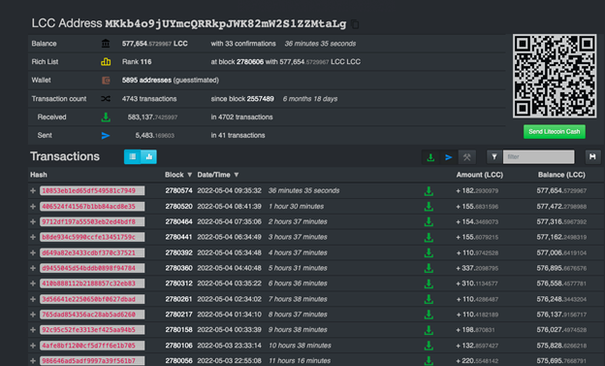Focus the transactions filter input field
605x366 pixels.
(539, 157)
